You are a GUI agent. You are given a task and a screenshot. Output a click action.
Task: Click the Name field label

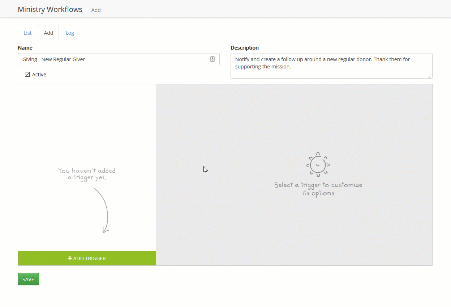pos(25,48)
